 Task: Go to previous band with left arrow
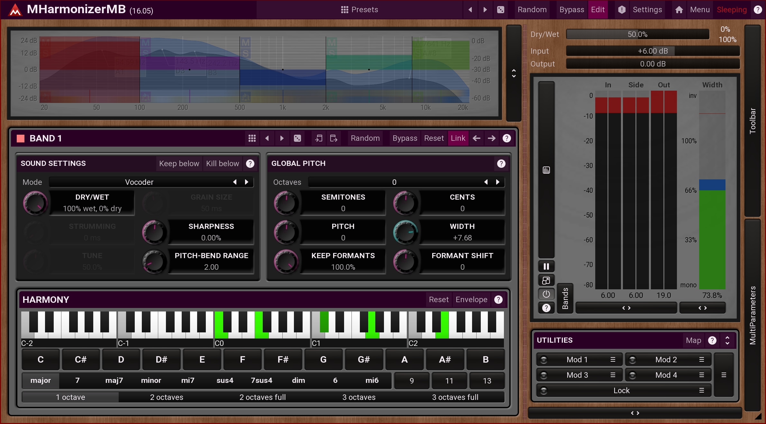tap(477, 138)
